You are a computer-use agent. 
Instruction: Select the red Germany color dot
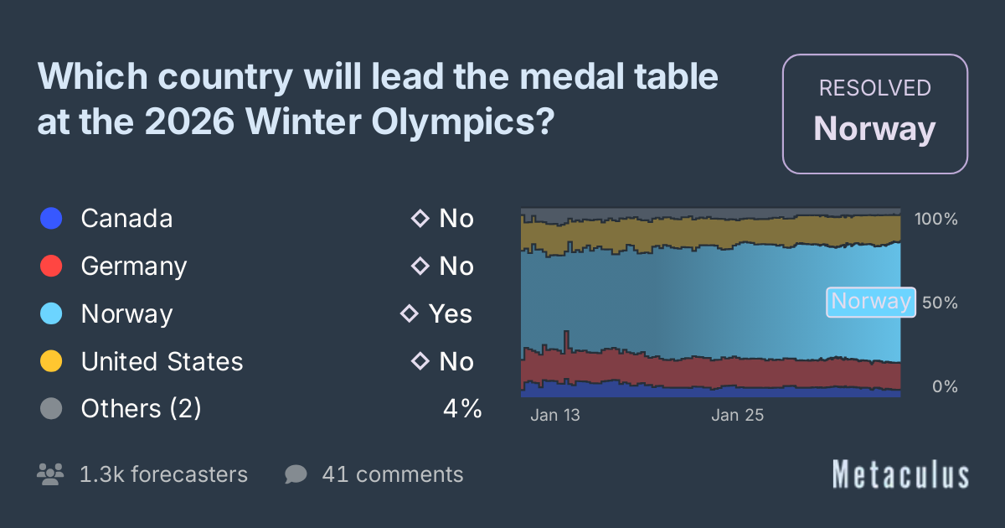(x=52, y=267)
